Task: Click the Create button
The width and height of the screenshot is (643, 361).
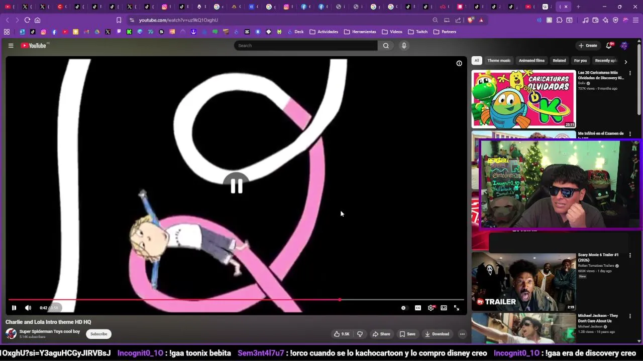Action: coord(588,46)
